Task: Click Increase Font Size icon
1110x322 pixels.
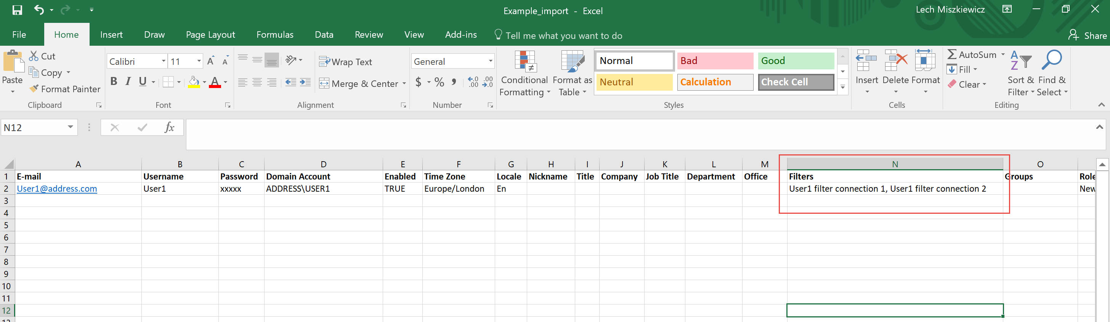Action: point(211,61)
